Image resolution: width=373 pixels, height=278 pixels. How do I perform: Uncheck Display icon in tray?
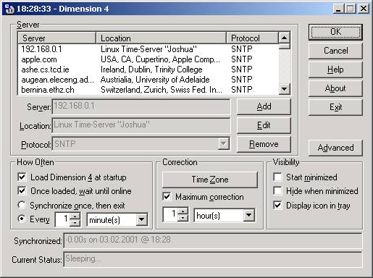pyautogui.click(x=277, y=206)
